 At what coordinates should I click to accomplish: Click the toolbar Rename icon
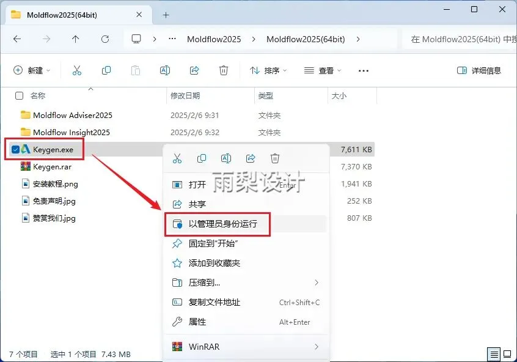pos(165,70)
